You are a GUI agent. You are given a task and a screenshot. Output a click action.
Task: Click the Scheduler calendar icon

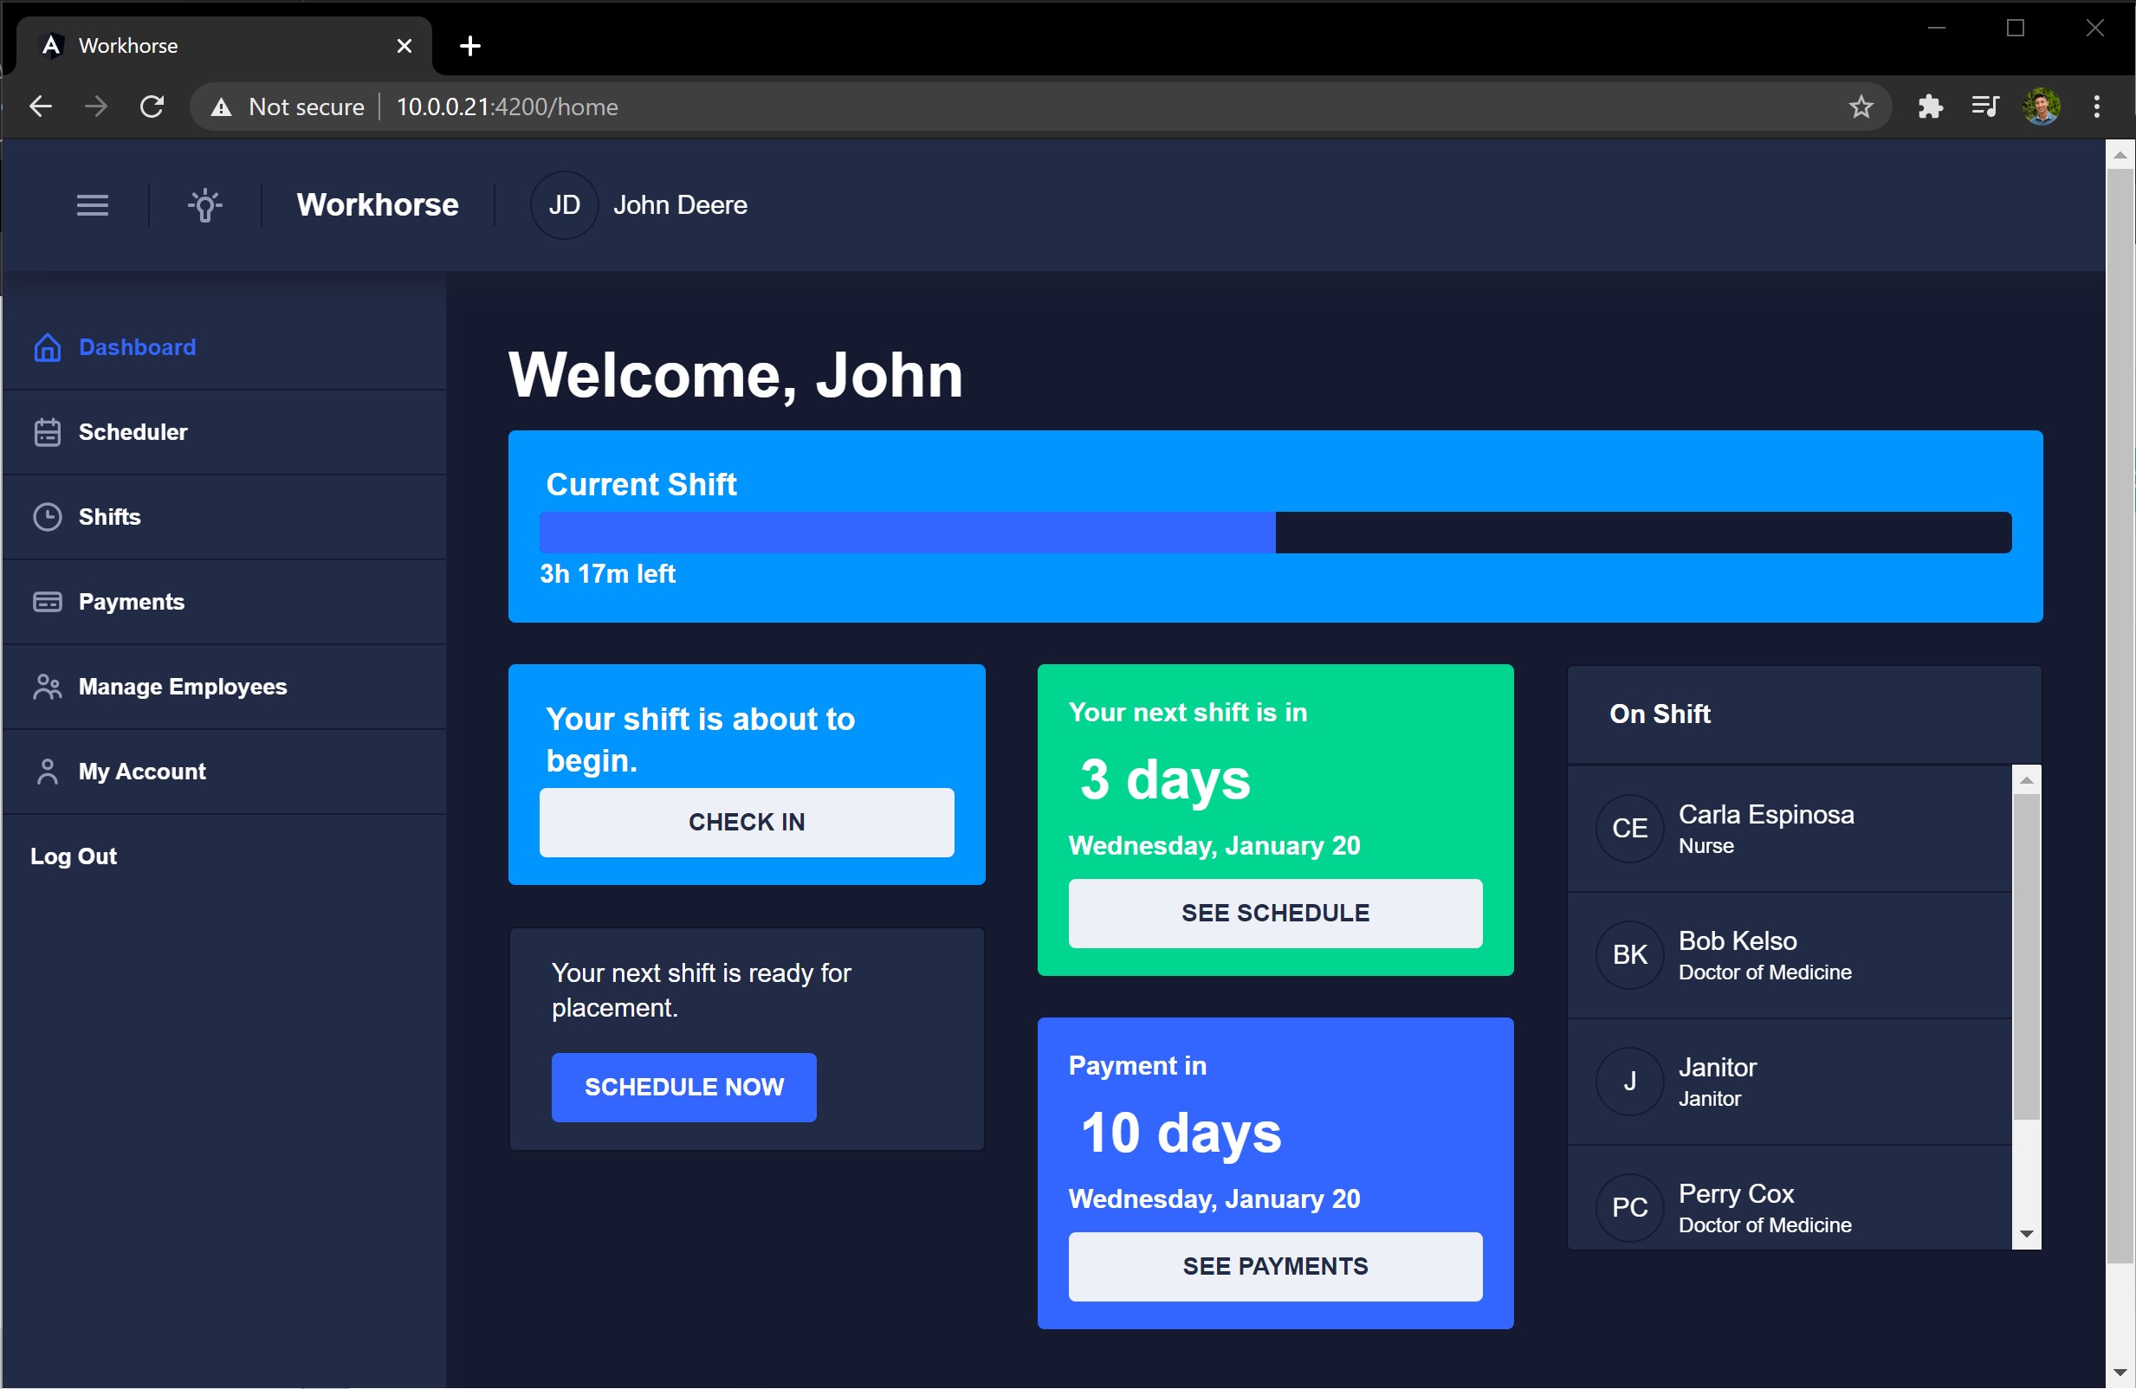coord(48,432)
